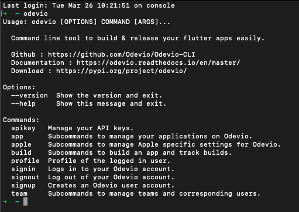Click the --version option text
The width and height of the screenshot is (299, 212).
point(29,95)
